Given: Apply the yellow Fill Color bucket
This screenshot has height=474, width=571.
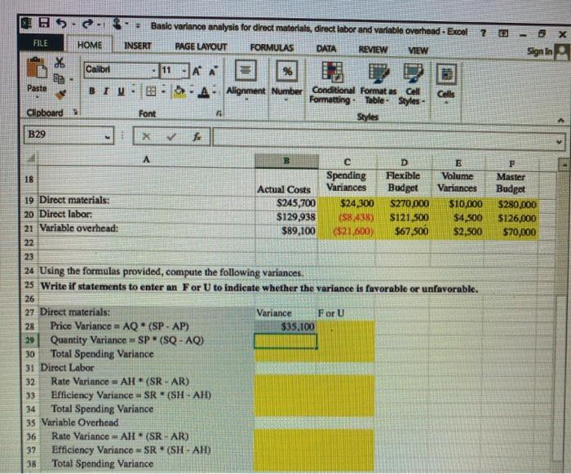Looking at the screenshot, I should tap(180, 91).
